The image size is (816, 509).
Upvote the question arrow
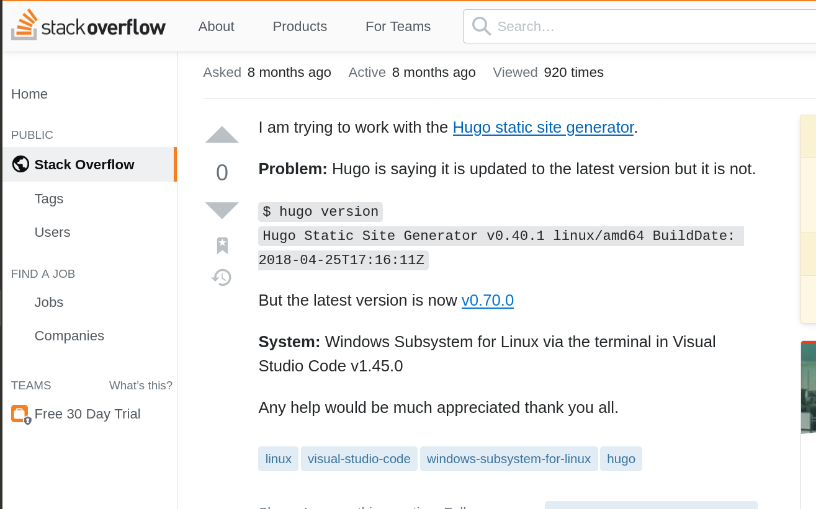click(x=222, y=135)
